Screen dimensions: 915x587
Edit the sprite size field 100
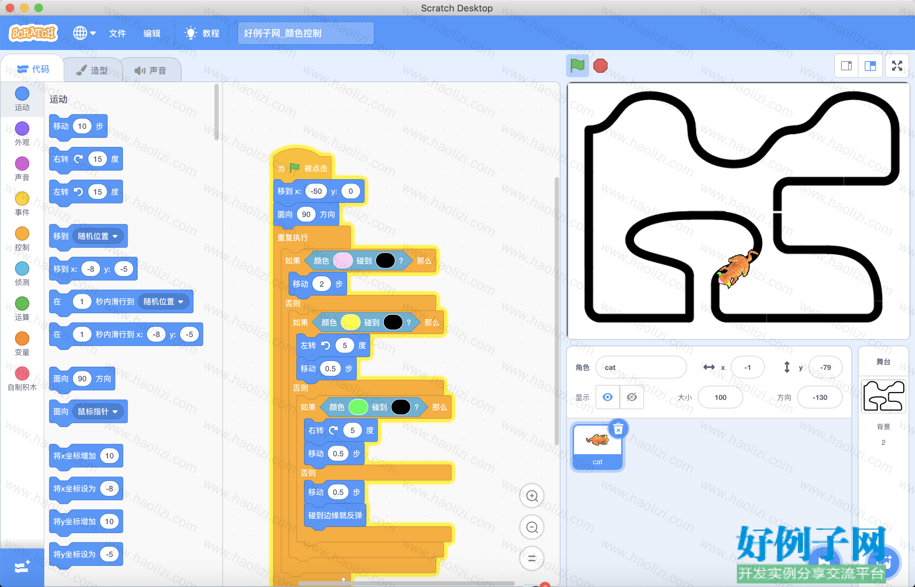click(x=721, y=397)
